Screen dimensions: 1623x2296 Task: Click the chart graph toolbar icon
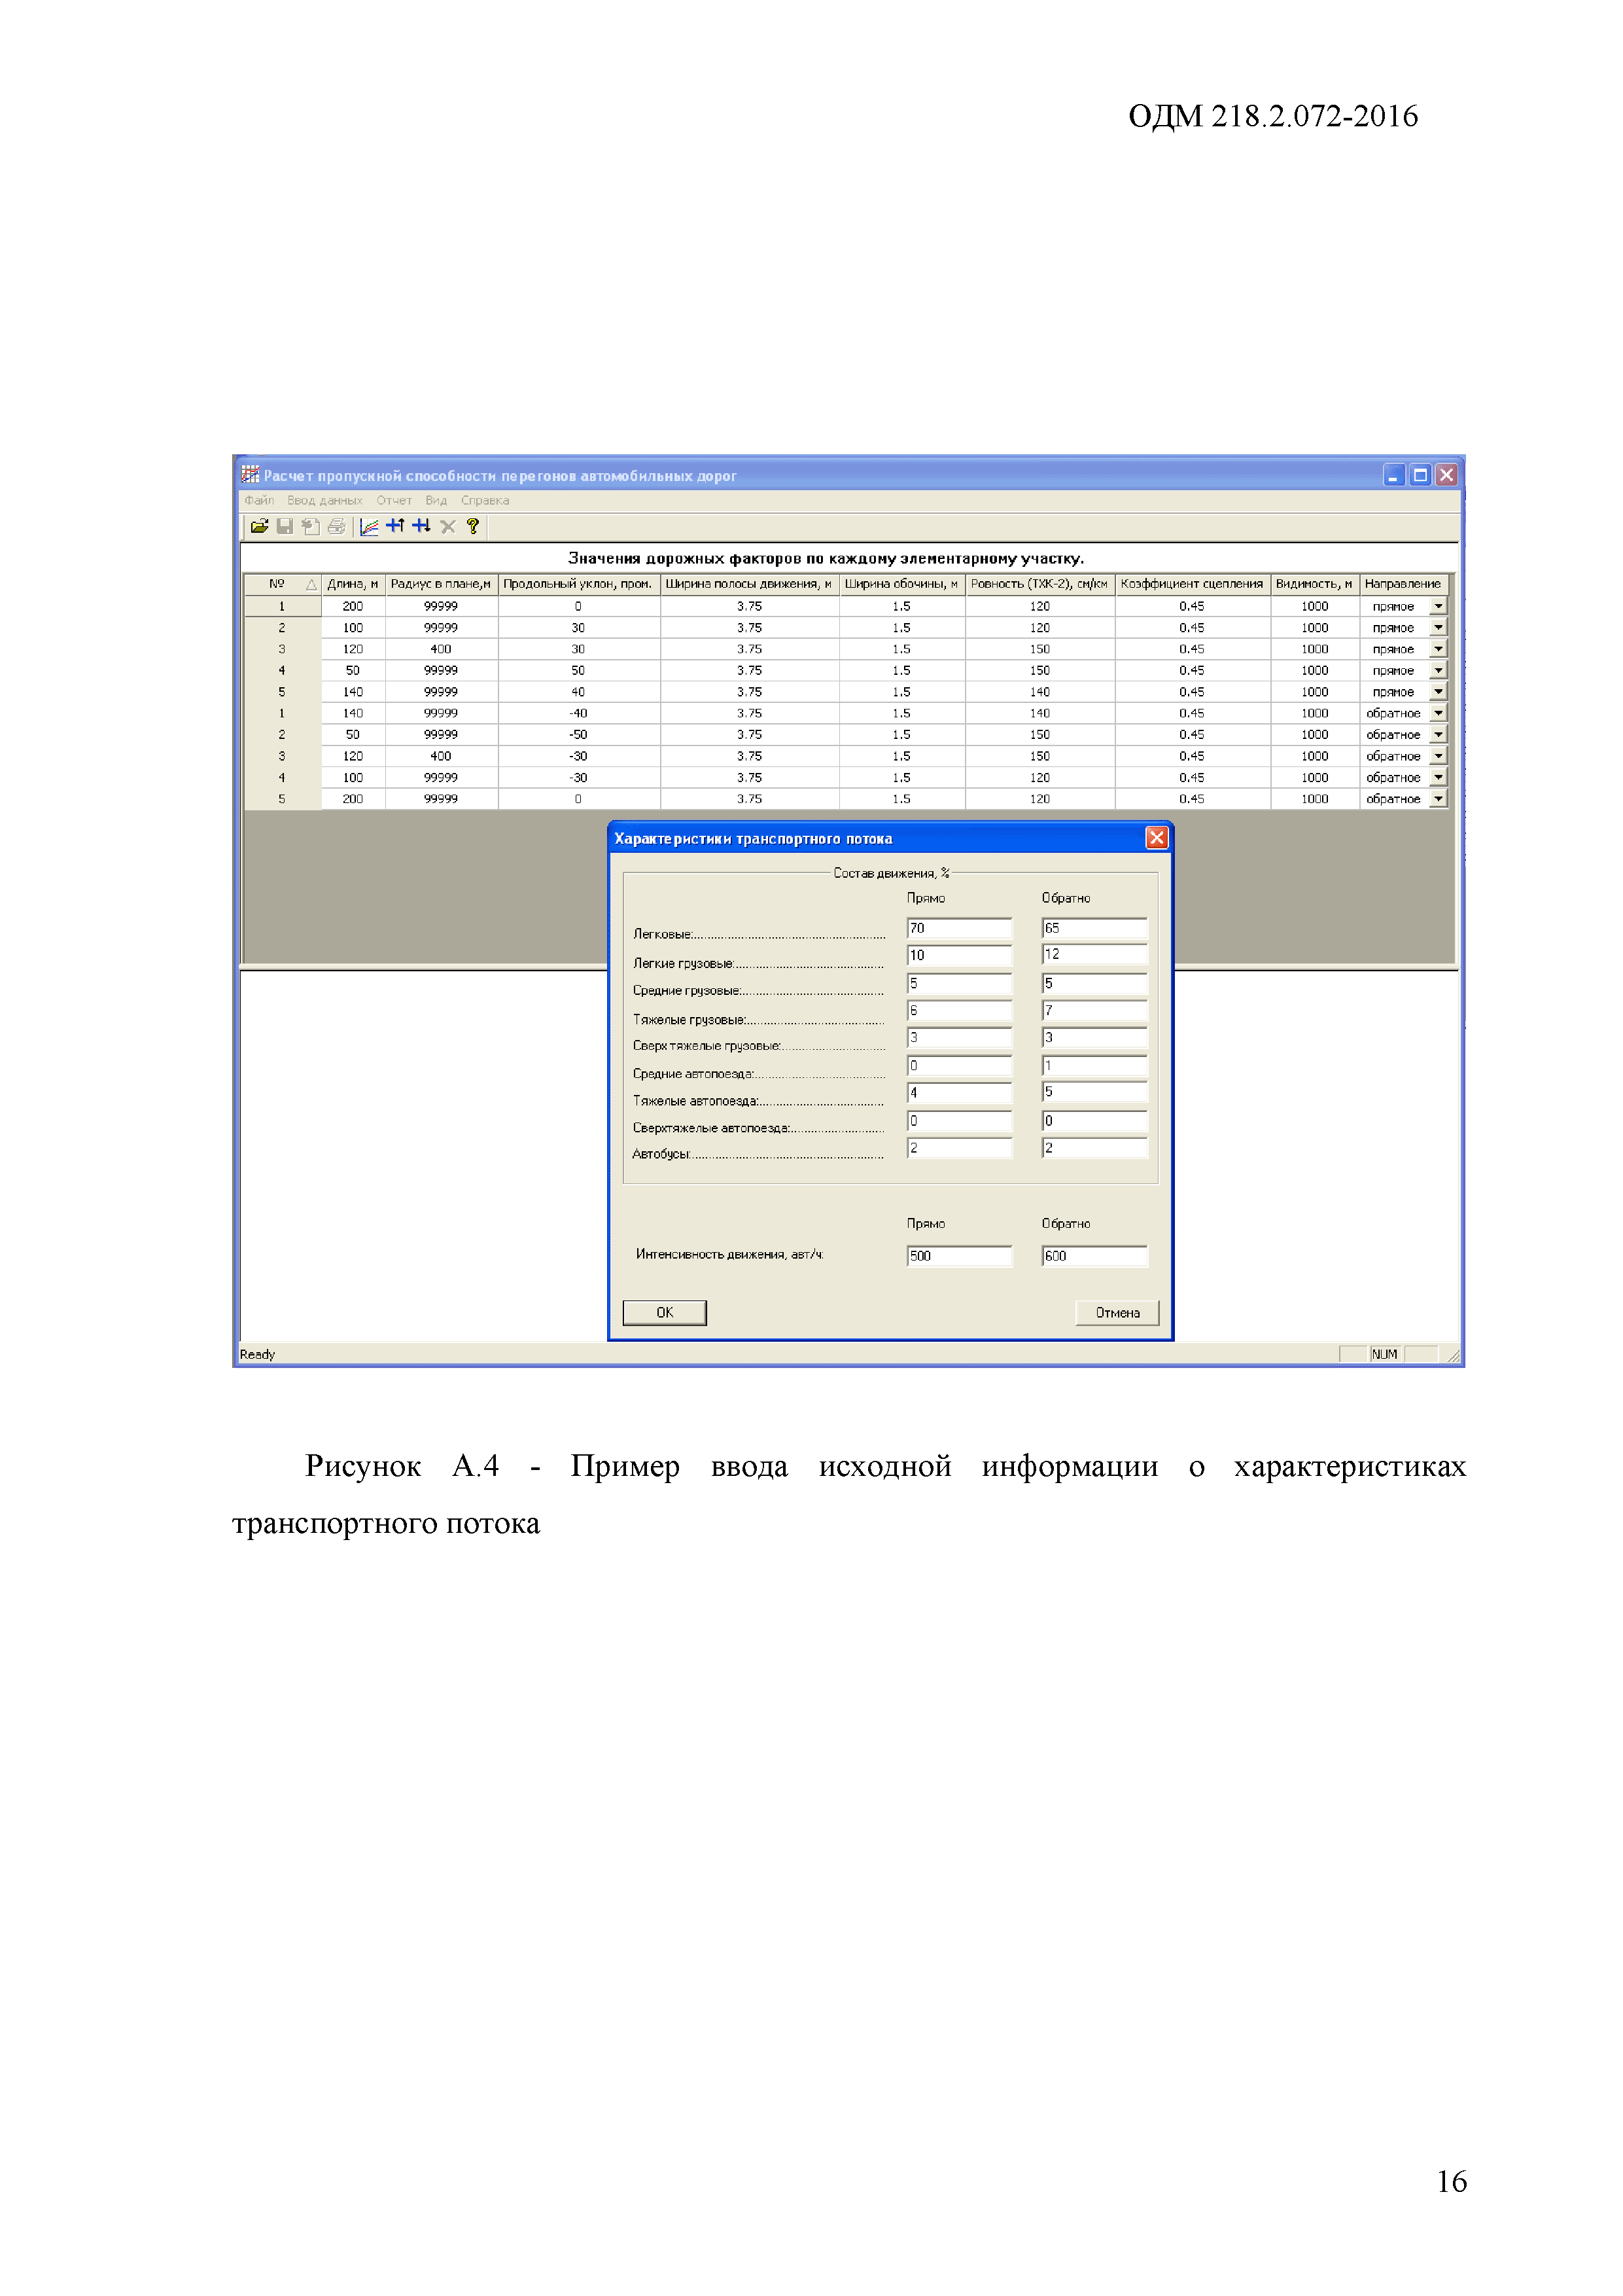click(x=369, y=526)
